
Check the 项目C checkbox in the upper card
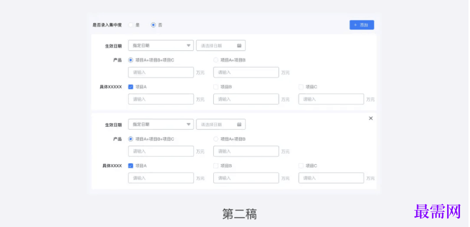301,87
